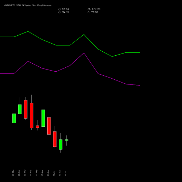Viewport: 182px width, 182px height.
Task: Click the small red candlestick above 26 May
Action: 37,127
